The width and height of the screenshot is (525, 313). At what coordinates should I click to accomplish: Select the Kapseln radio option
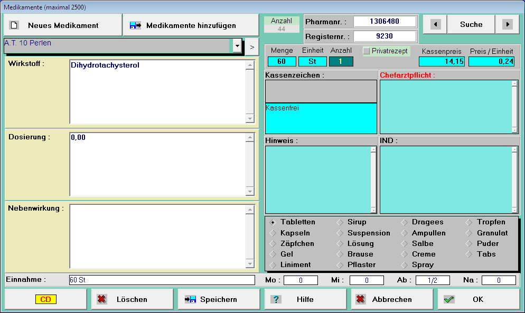click(273, 233)
